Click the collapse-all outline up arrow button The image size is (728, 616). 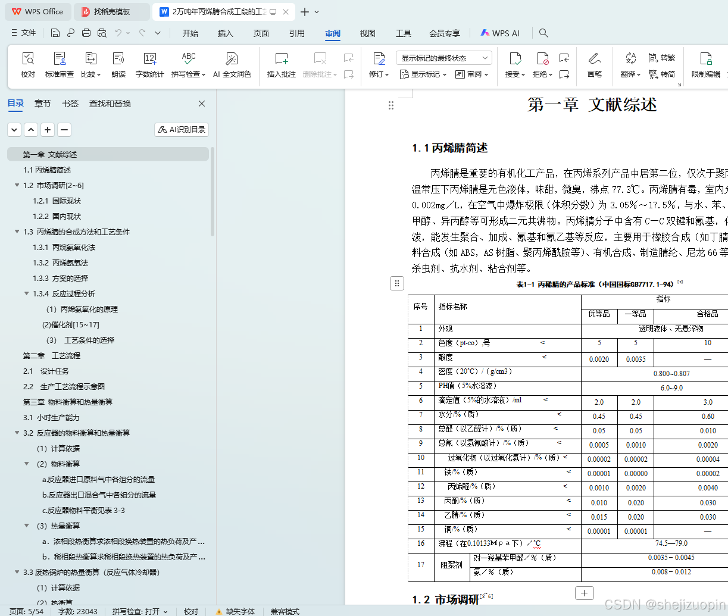coord(31,129)
